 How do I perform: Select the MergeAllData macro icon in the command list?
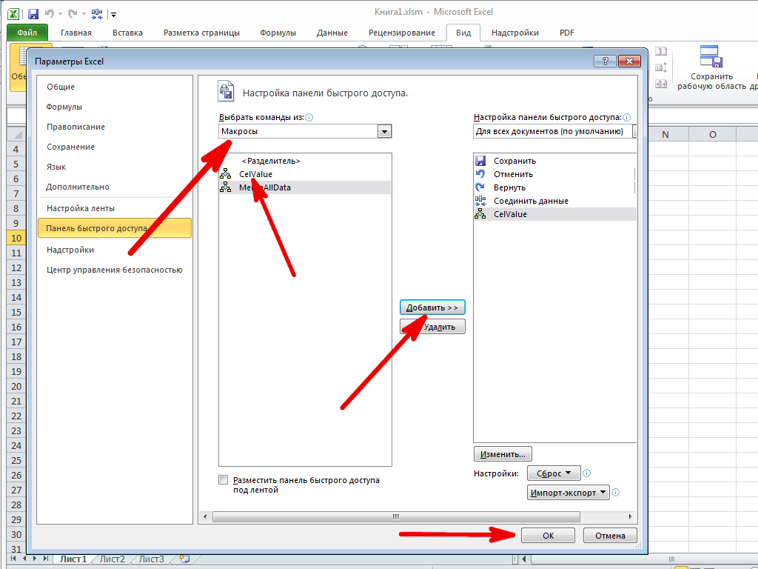(x=225, y=187)
